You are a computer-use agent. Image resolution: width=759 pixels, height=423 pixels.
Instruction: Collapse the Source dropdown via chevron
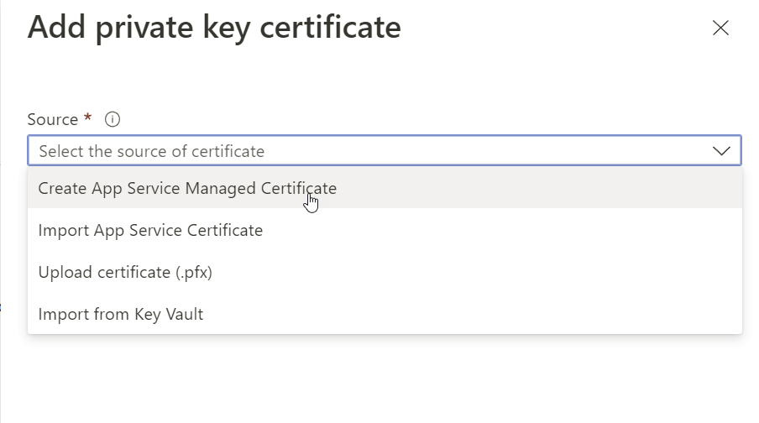(x=720, y=151)
